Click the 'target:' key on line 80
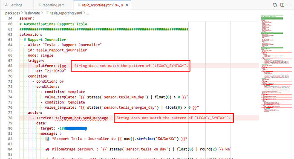The width and height of the screenshot is (294, 159). pos(48,128)
